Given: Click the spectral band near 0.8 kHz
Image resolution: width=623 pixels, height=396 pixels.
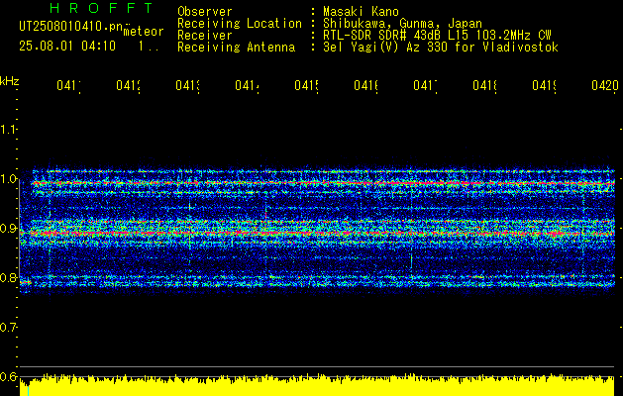Looking at the screenshot, I should [x=317, y=281].
